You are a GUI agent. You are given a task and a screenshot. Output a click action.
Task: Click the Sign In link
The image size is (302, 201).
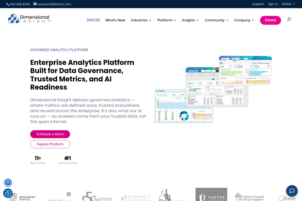(273, 4)
